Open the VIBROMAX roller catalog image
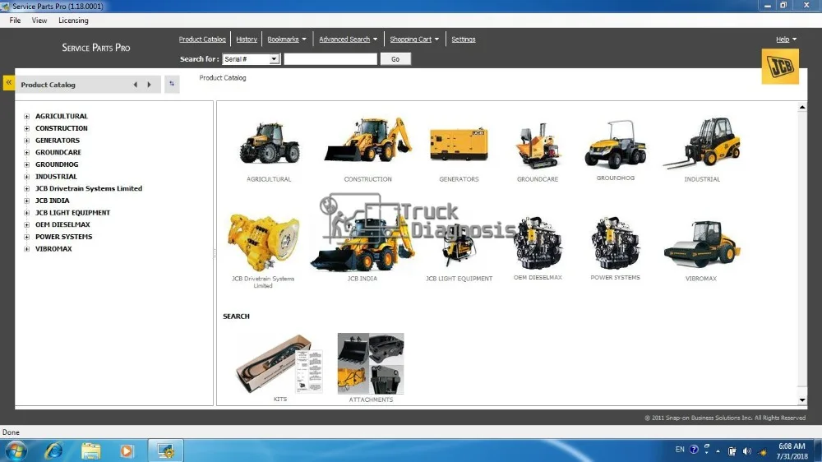822x462 pixels. pyautogui.click(x=701, y=244)
